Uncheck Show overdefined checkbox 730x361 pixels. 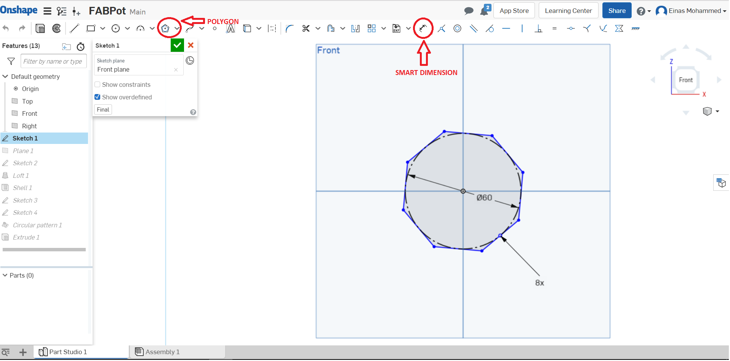(x=98, y=97)
